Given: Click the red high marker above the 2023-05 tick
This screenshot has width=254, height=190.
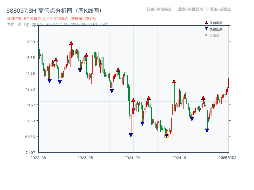Looking at the screenshot, I should [x=86, y=55].
